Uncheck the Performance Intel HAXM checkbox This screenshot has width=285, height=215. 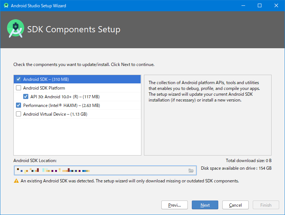18,106
